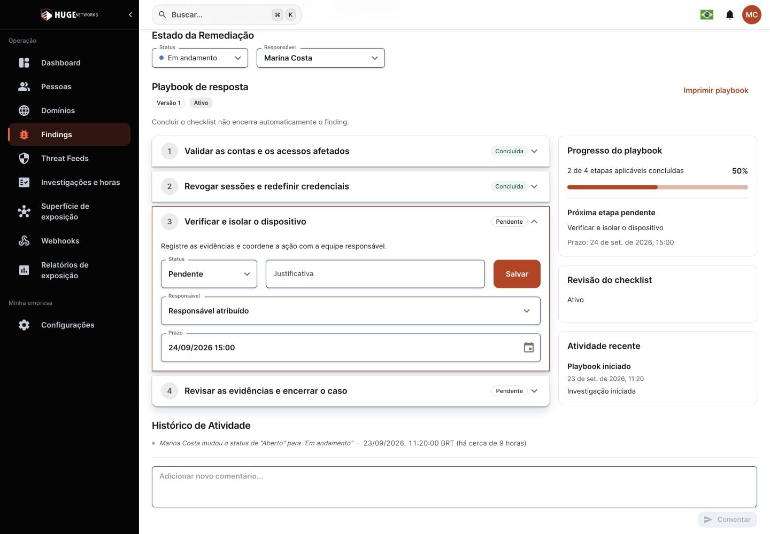Open Dashboard in the sidebar
This screenshot has height=534, width=770.
[x=70, y=62]
